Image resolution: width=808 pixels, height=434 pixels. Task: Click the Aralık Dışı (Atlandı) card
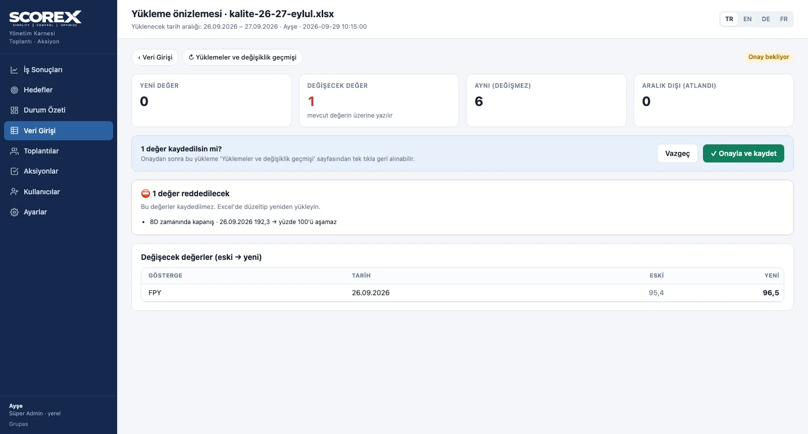pos(714,100)
